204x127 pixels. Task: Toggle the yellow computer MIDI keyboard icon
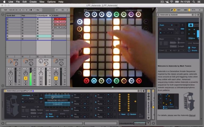point(175,10)
